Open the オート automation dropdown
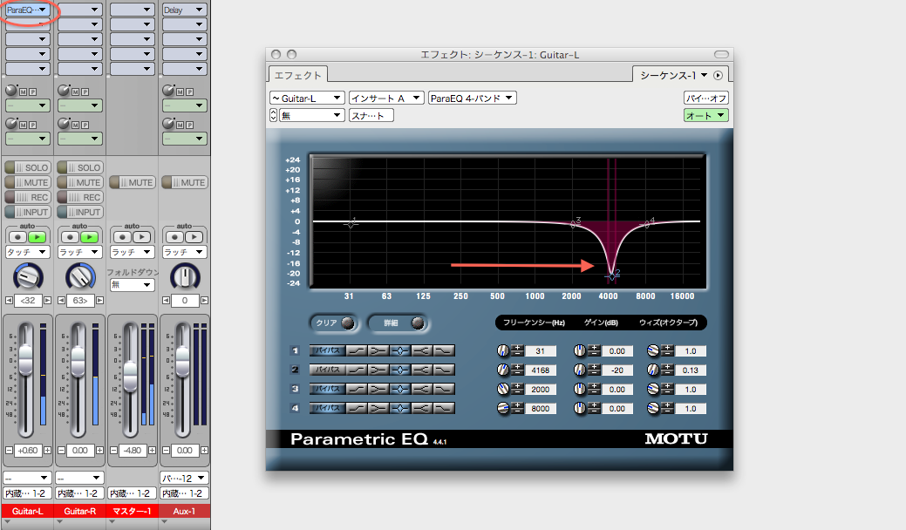This screenshot has height=530, width=906. tap(706, 115)
